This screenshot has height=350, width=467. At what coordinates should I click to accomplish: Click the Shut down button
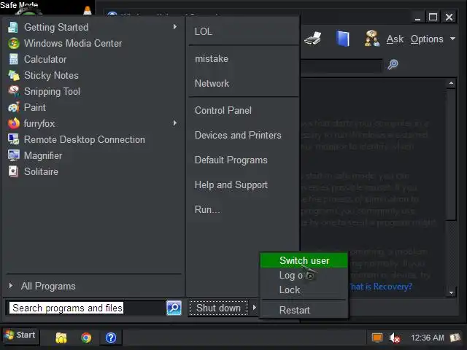pyautogui.click(x=218, y=308)
